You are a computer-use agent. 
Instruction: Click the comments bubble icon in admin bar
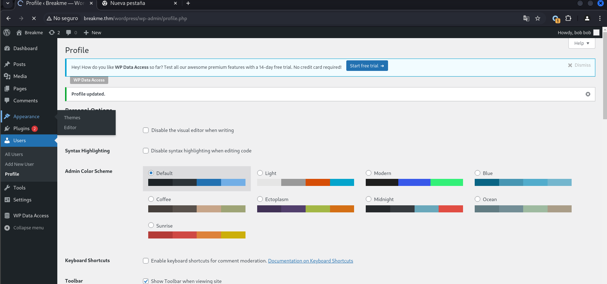(x=69, y=32)
